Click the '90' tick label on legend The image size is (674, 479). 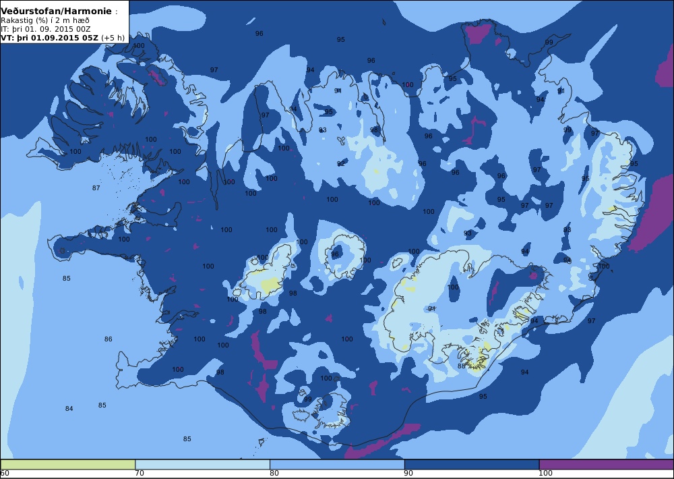coord(409,474)
